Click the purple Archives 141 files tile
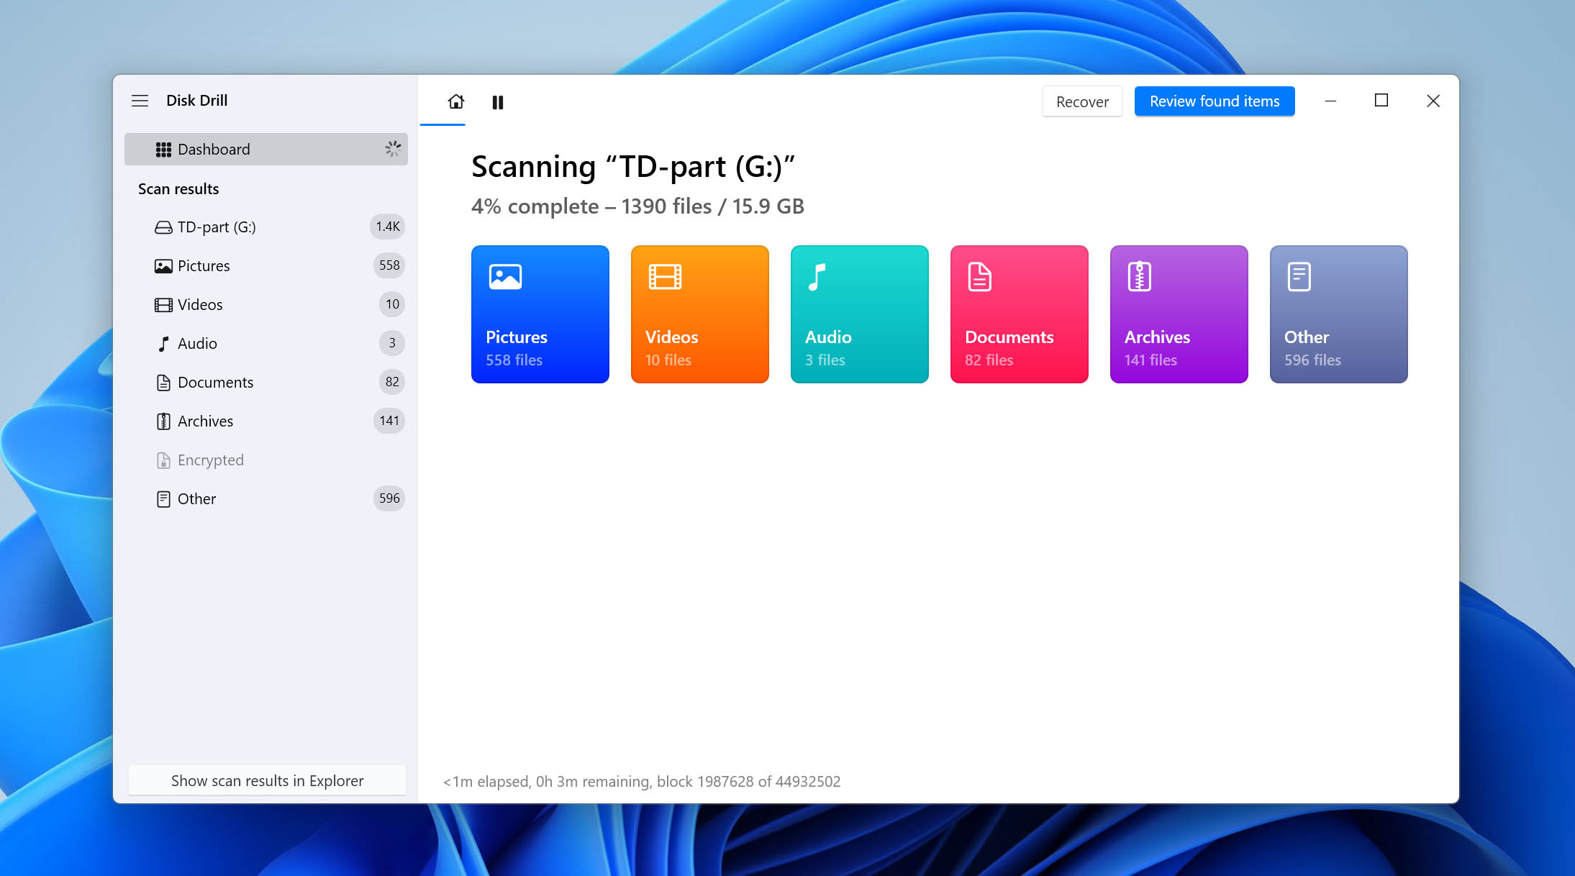1575x876 pixels. 1179,314
